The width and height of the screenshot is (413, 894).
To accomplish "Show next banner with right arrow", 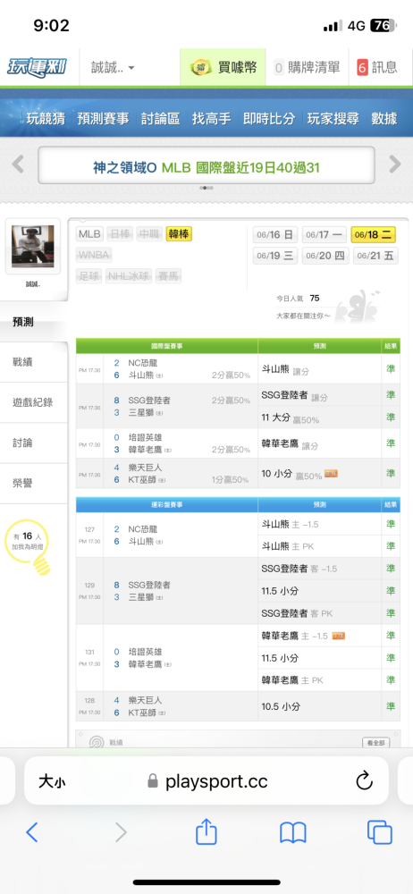I will 395,164.
